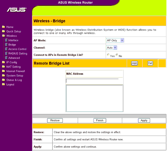This screenshot has height=151, width=167.
Task: Click the RADIUS Setting page icon
Action: (x=6, y=53)
